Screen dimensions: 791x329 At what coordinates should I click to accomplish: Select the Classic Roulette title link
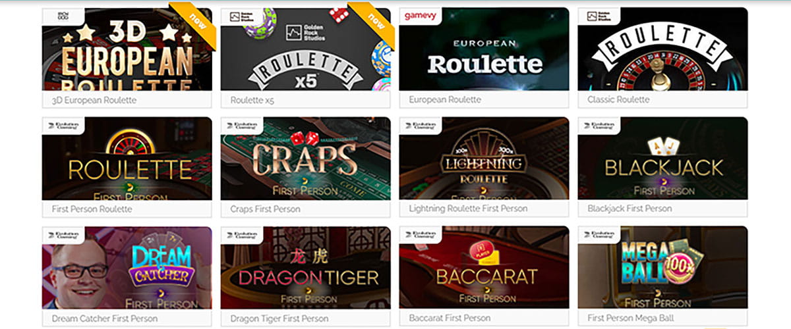618,99
